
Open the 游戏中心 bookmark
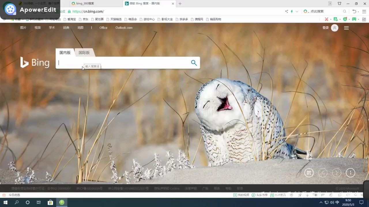(147, 19)
